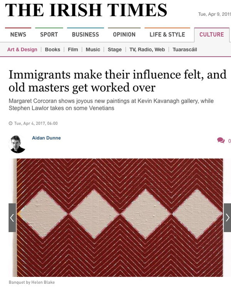Screen dimensions: 231x298
Task: Click the clock icon beside publish date
Action: point(10,123)
